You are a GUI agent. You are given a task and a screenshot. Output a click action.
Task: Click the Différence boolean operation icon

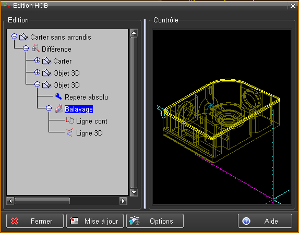[35, 48]
